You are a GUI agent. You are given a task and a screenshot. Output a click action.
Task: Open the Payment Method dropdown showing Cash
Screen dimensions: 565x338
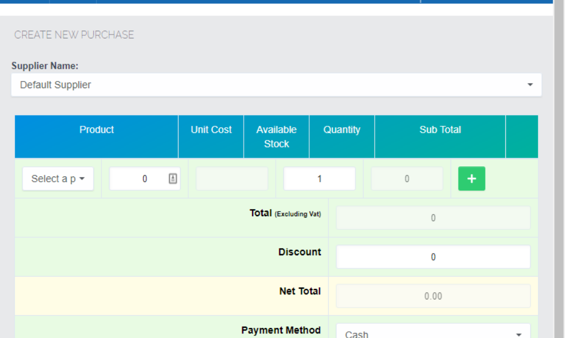click(433, 332)
